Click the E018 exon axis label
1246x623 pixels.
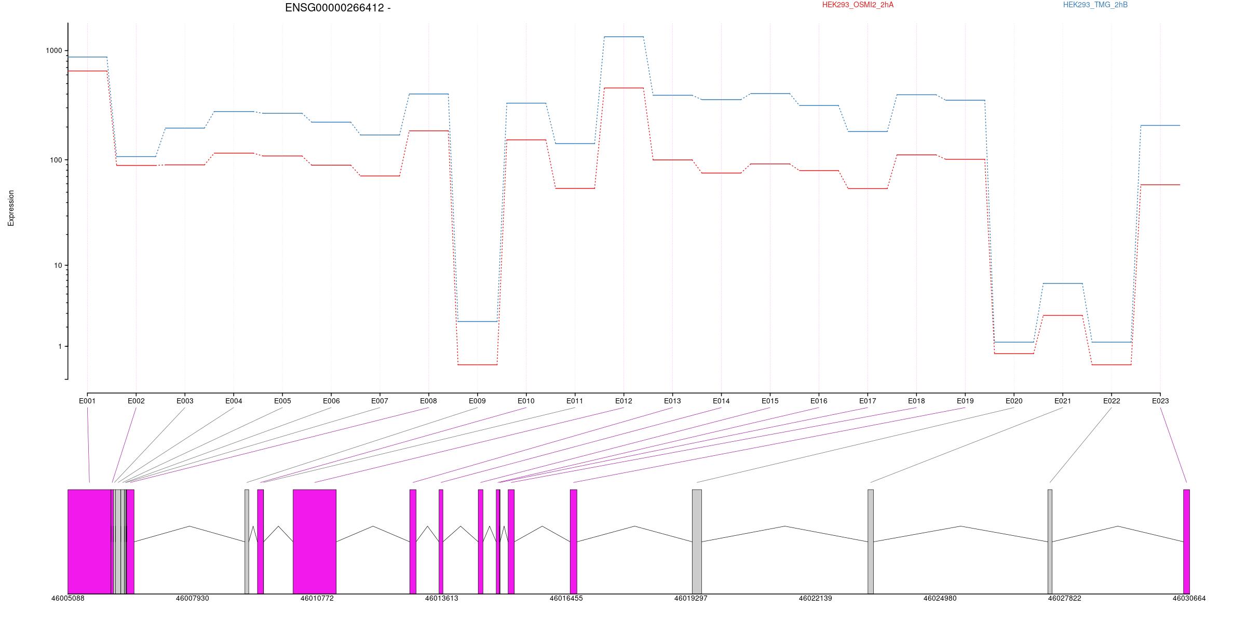tap(916, 401)
